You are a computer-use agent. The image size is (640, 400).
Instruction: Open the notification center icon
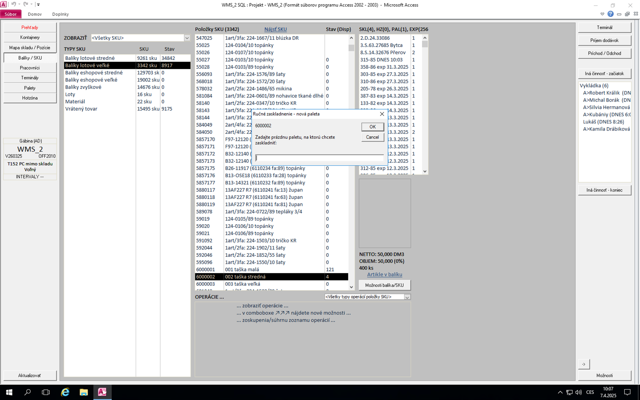pyautogui.click(x=627, y=392)
